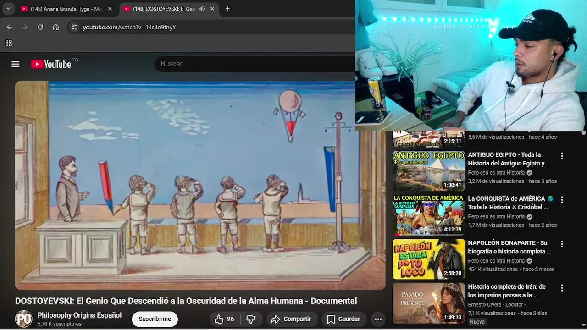Reload the current page
Screen dimensions: 587x330
pyautogui.click(x=40, y=27)
